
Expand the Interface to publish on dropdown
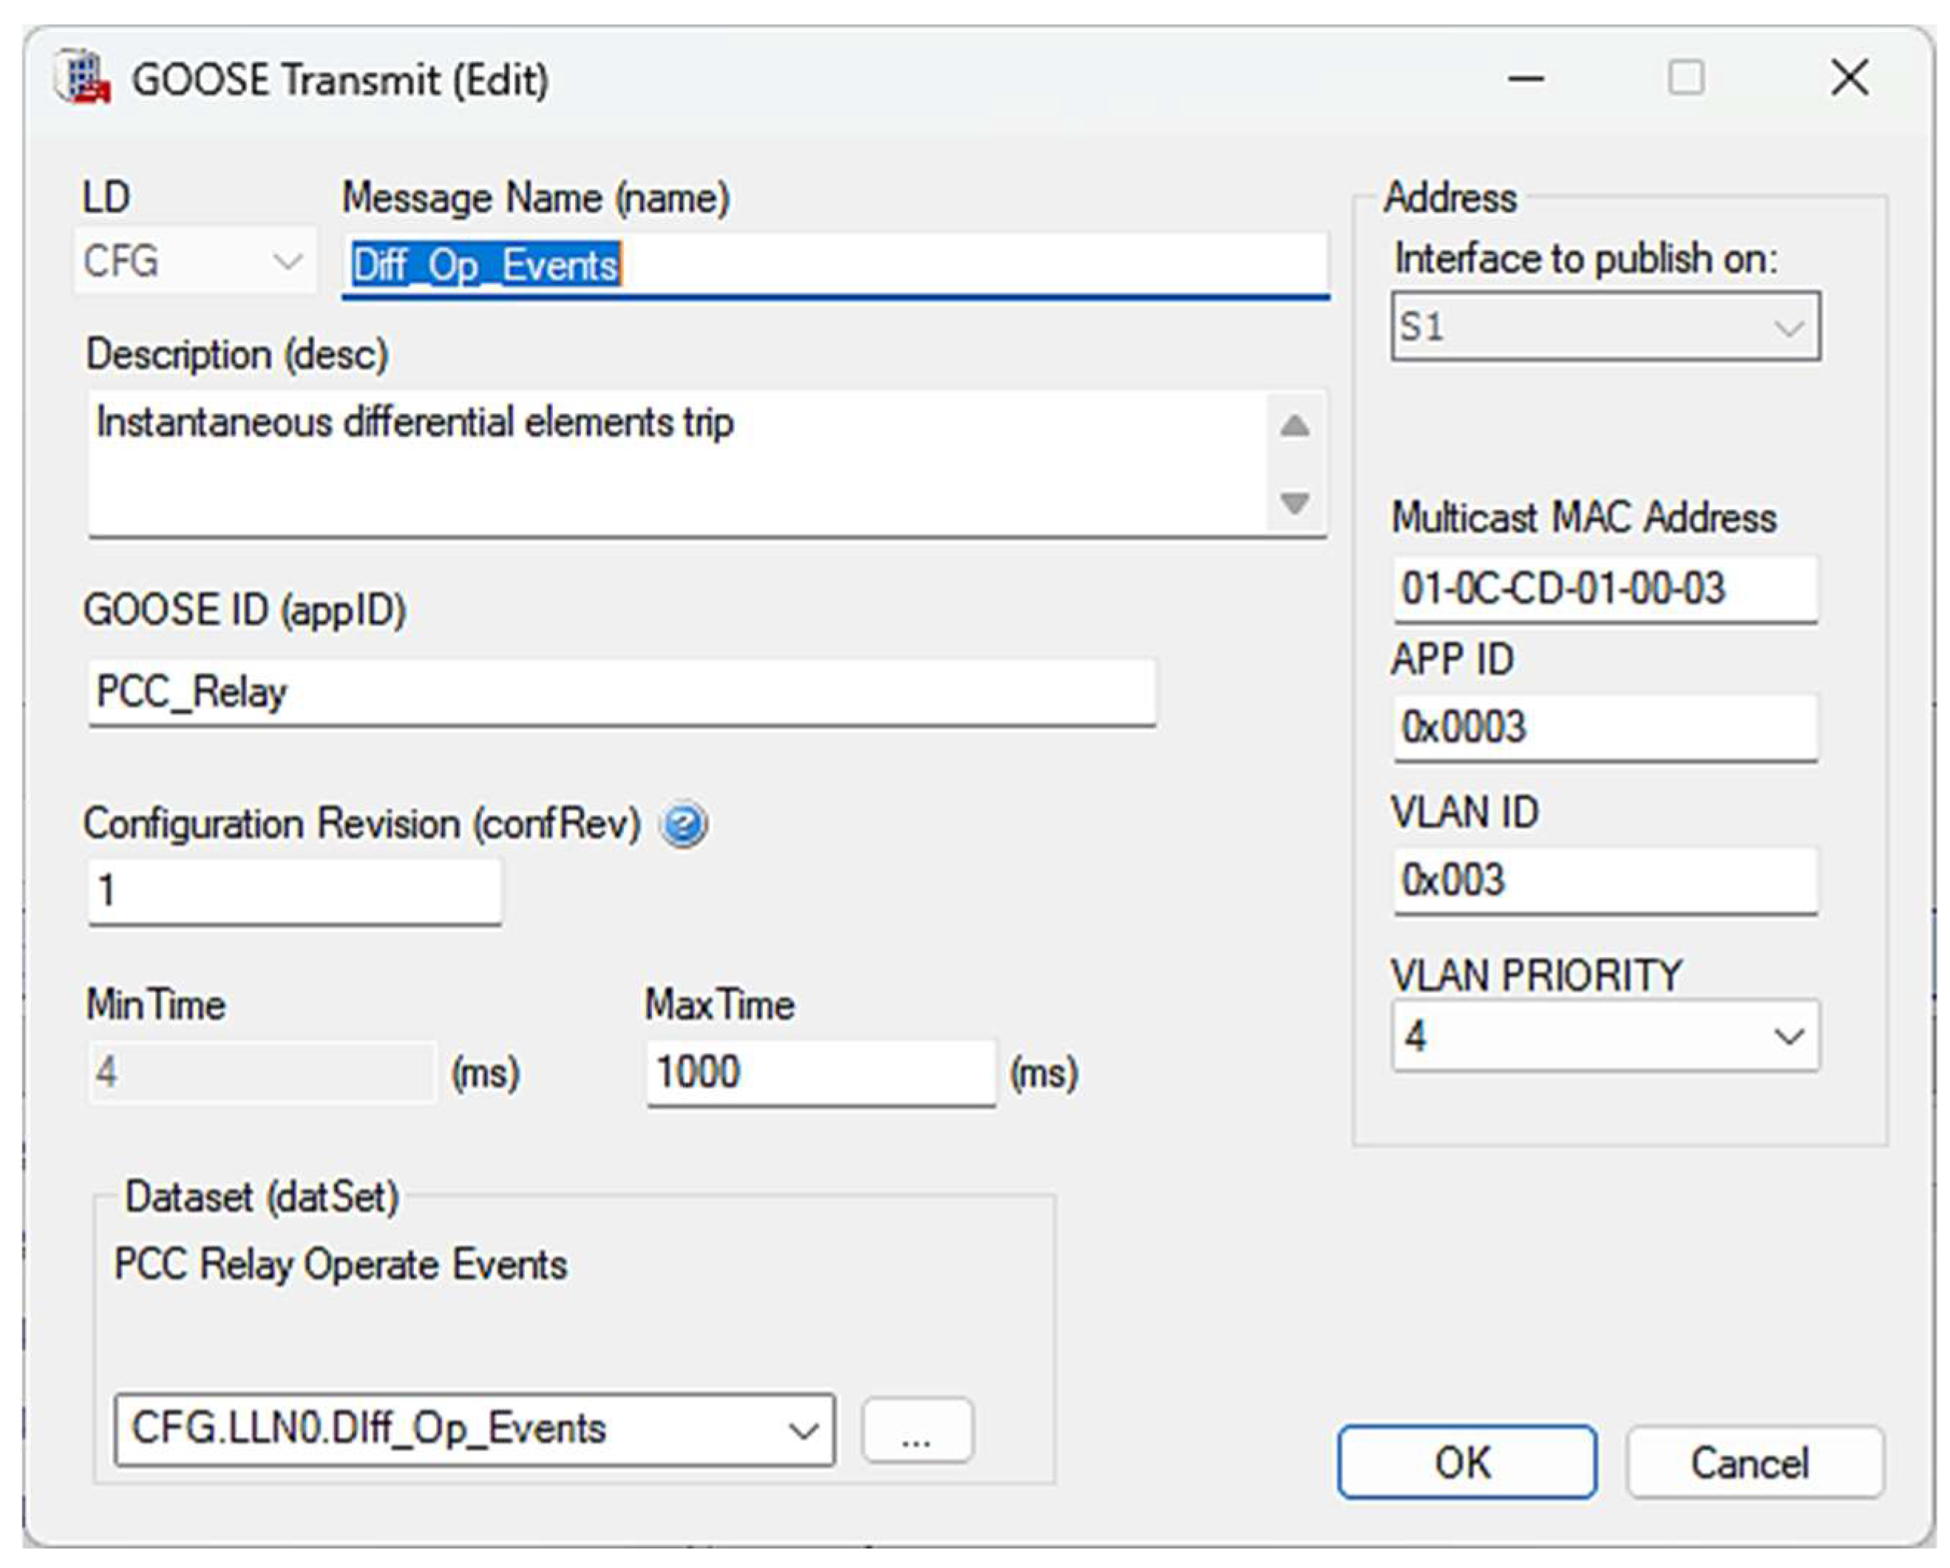(x=1605, y=327)
